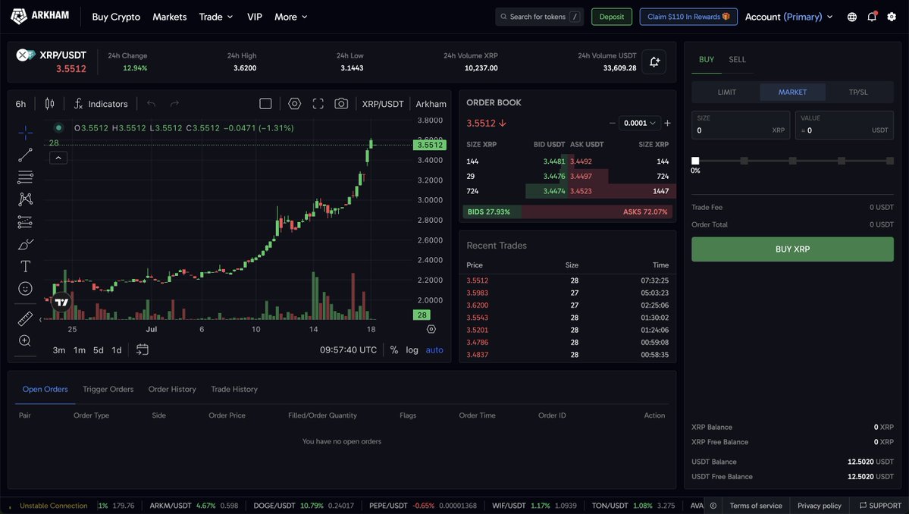The width and height of the screenshot is (909, 514).
Task: Select the chart layout square icon
Action: point(265,104)
